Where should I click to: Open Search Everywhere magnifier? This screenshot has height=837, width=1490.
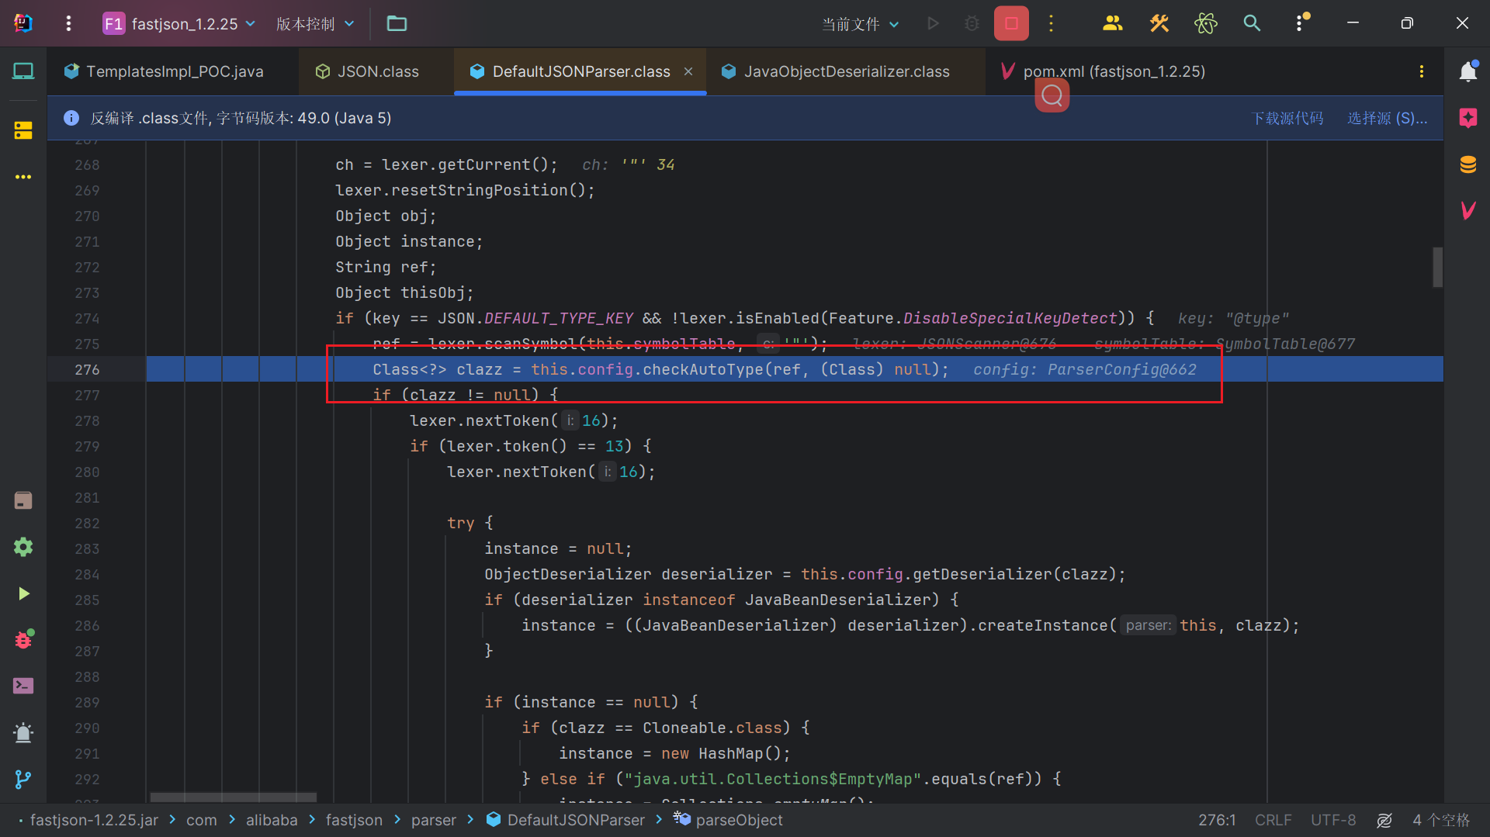pos(1252,23)
